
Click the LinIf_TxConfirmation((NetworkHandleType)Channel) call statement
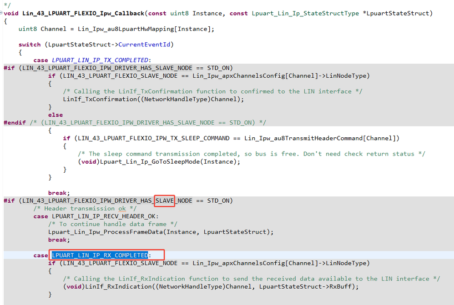click(x=153, y=99)
